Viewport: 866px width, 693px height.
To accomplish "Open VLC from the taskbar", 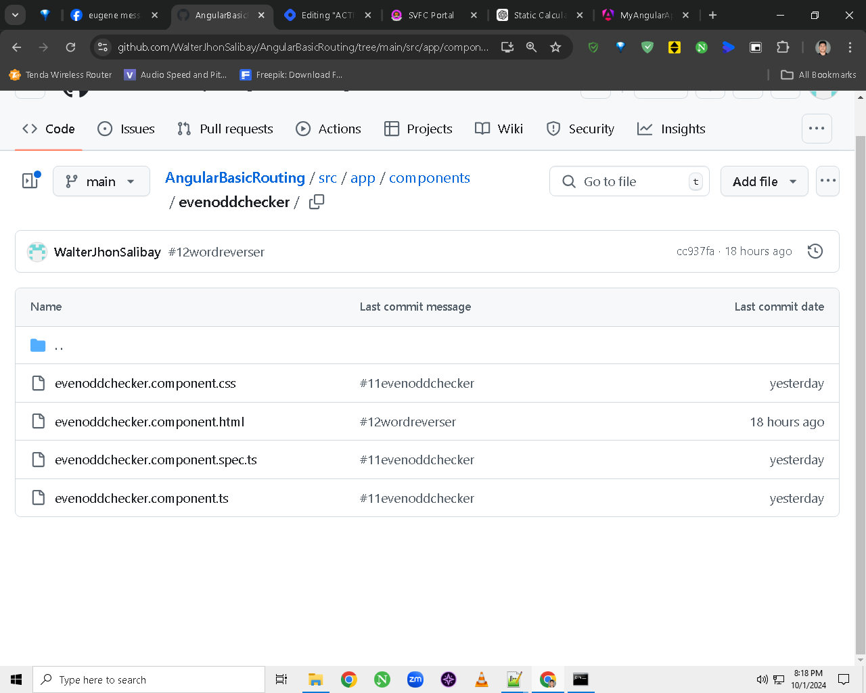I will click(482, 679).
